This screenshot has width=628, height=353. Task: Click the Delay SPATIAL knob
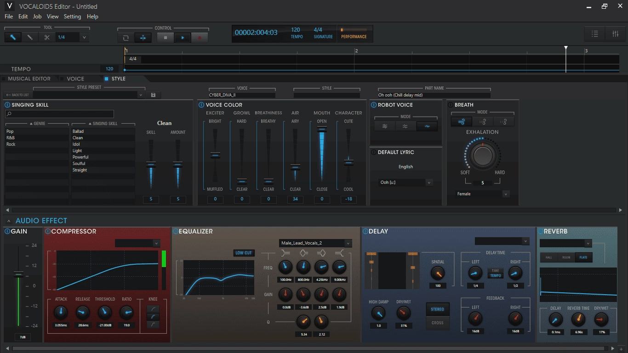tap(438, 273)
